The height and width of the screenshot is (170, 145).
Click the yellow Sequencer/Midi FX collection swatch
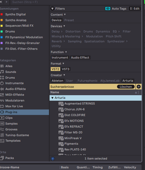(2, 26)
